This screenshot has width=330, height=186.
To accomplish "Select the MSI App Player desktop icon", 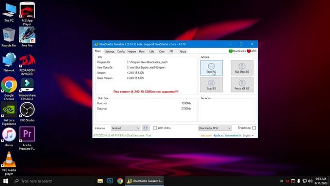I will 27,14.
